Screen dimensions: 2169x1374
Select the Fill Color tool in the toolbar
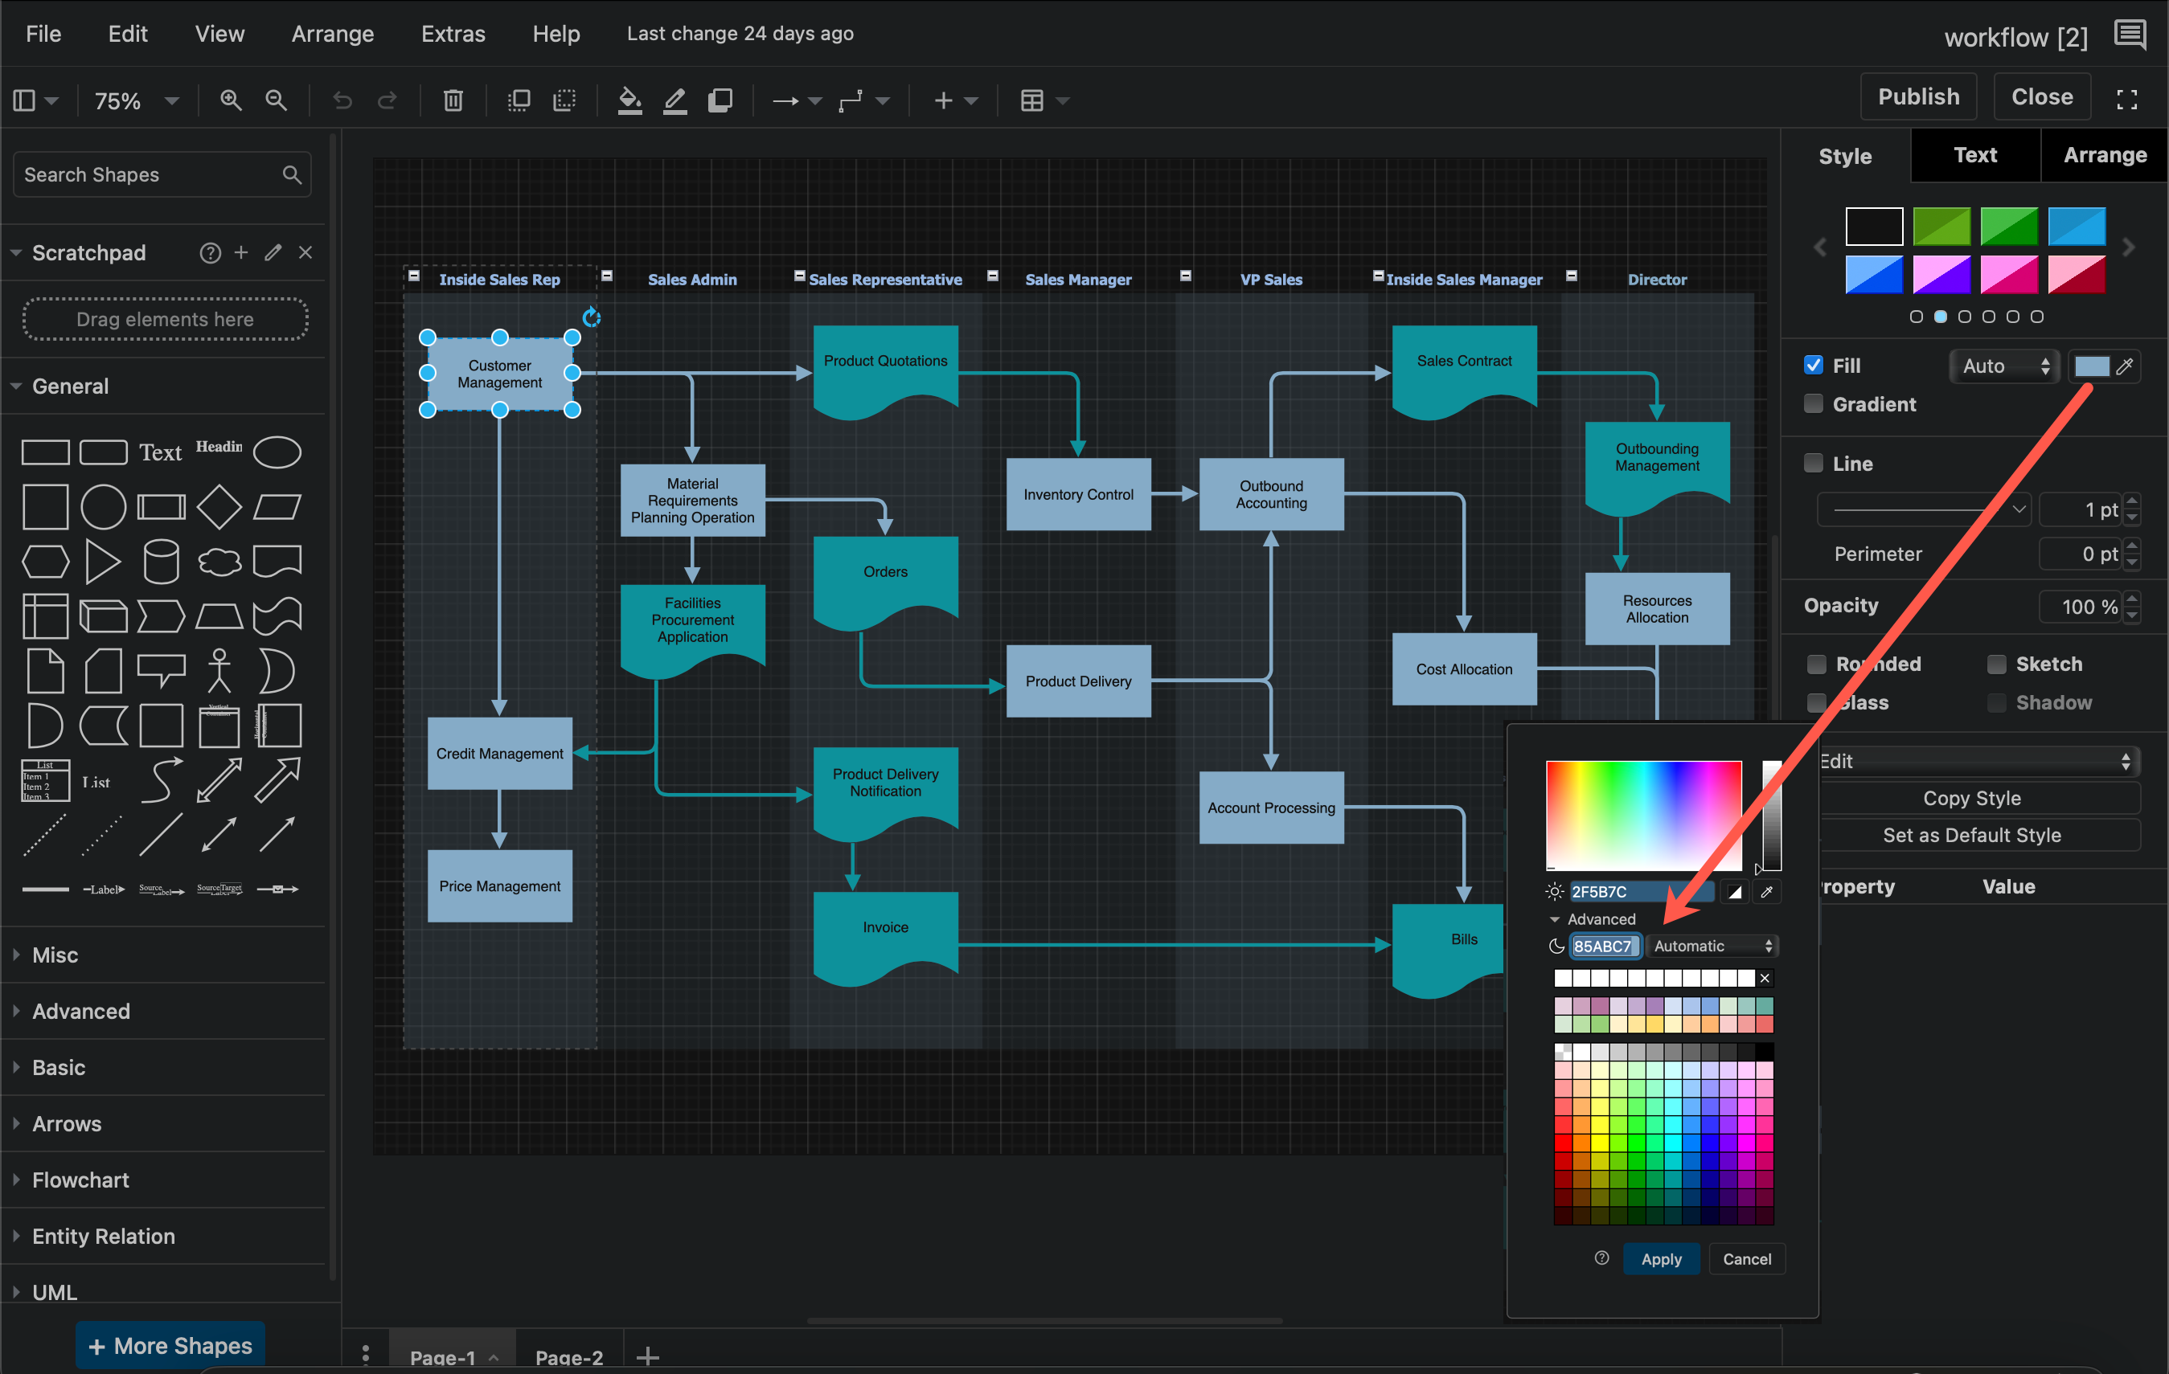[629, 100]
